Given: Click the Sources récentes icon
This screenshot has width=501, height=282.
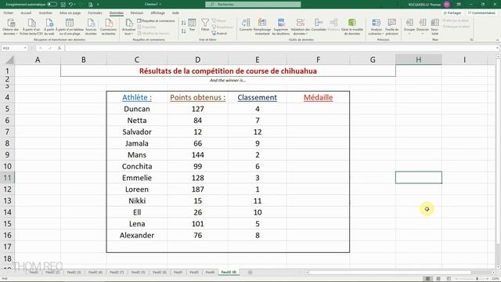Looking at the screenshot, I should 91,27.
